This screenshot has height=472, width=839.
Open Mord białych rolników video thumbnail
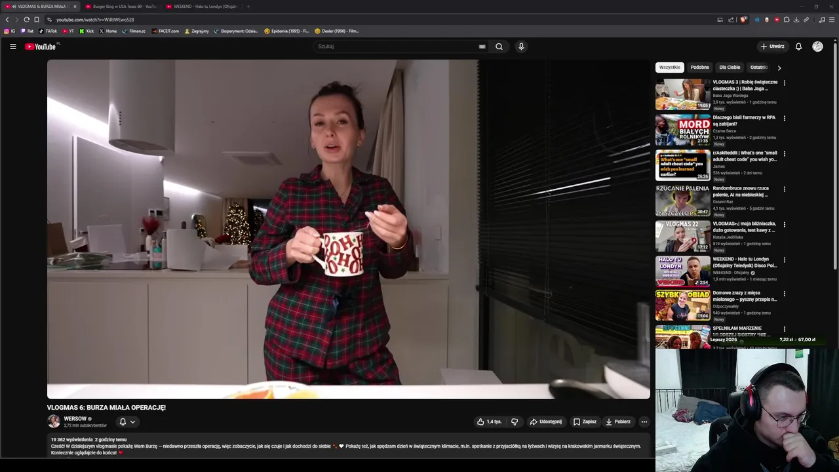pyautogui.click(x=682, y=130)
